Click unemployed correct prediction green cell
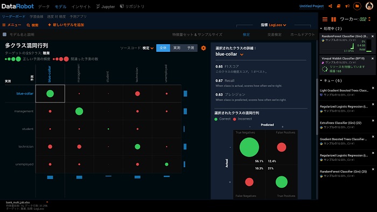Image resolution: width=377 pixels, height=212 pixels. click(166, 164)
